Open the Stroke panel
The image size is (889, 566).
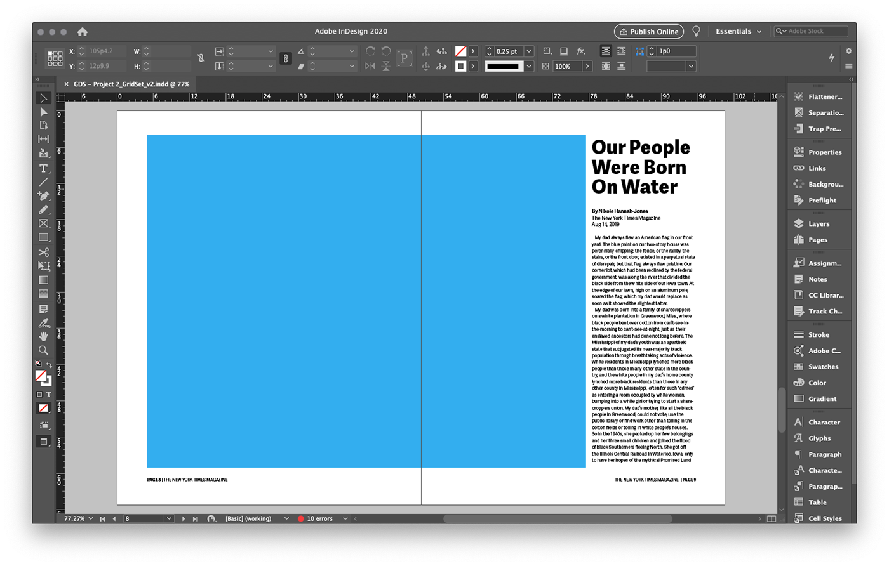(819, 334)
